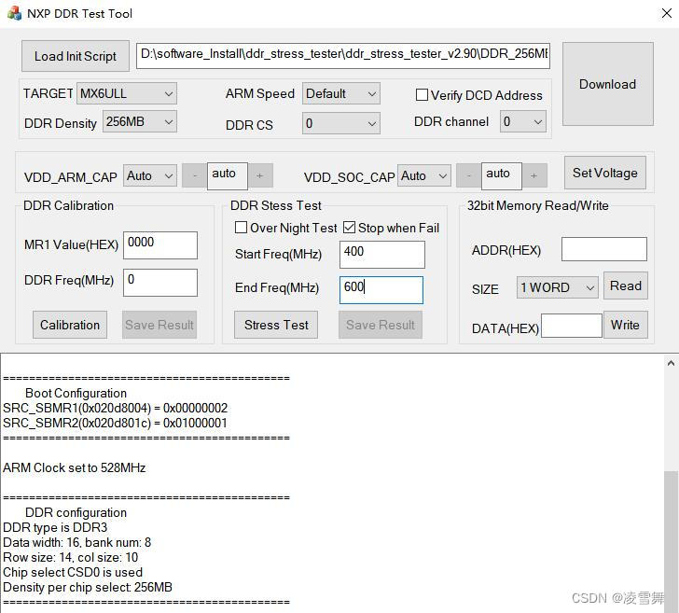
Task: Click the 'DDR configuration' log heading
Action: tap(76, 512)
